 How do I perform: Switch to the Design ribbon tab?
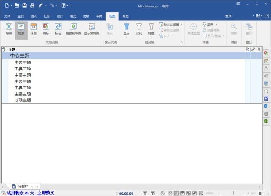tap(60, 16)
